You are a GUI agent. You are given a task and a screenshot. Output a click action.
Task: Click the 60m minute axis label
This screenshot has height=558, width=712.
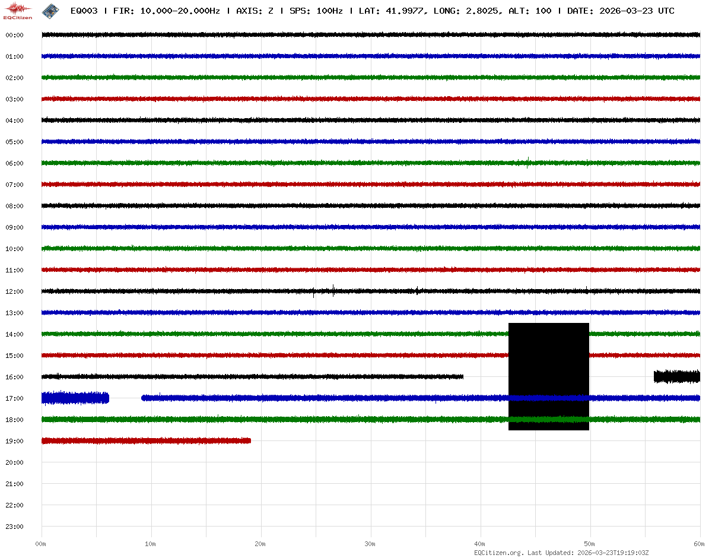(x=699, y=544)
